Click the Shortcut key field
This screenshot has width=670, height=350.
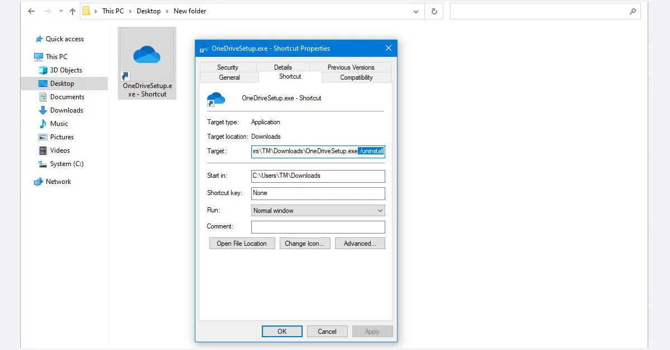click(318, 193)
